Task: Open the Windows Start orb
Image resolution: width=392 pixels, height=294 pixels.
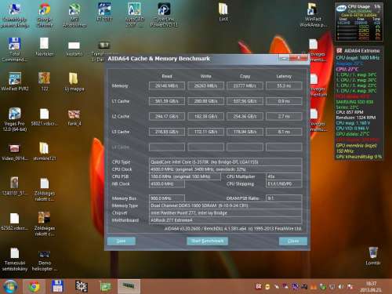Action: coord(9,286)
